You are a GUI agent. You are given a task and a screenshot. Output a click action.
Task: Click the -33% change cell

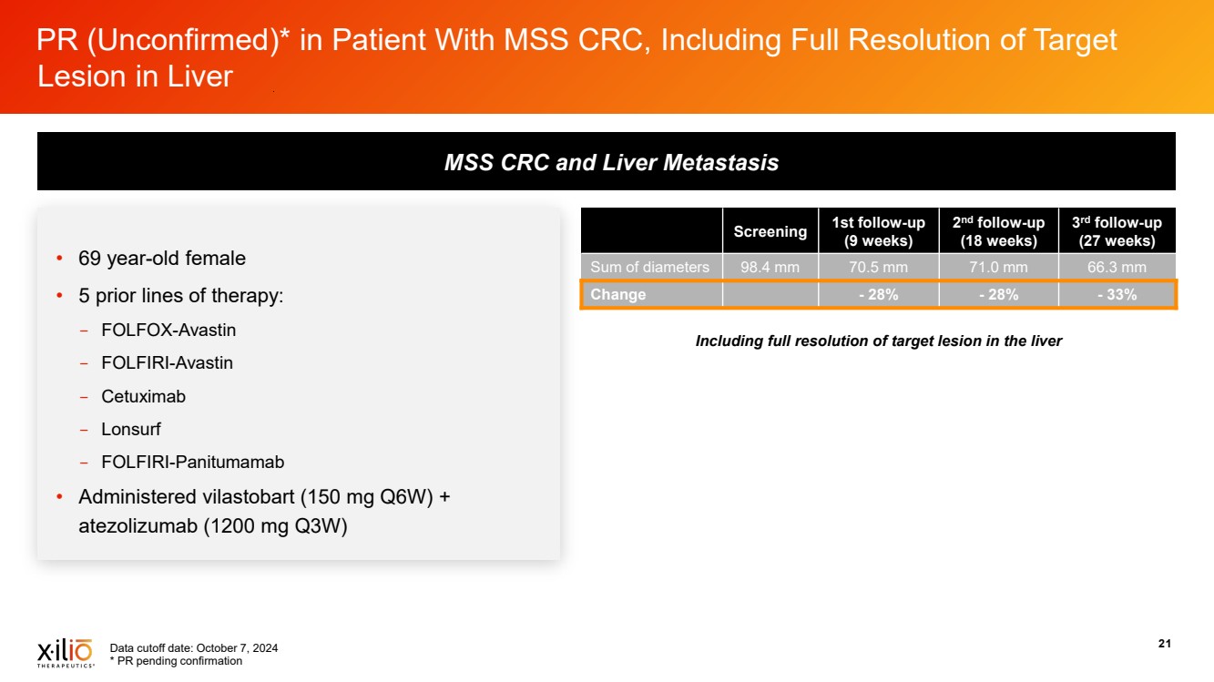[x=1116, y=294]
